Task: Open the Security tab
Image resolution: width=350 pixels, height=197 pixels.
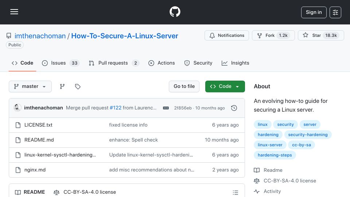Action: 198,63
